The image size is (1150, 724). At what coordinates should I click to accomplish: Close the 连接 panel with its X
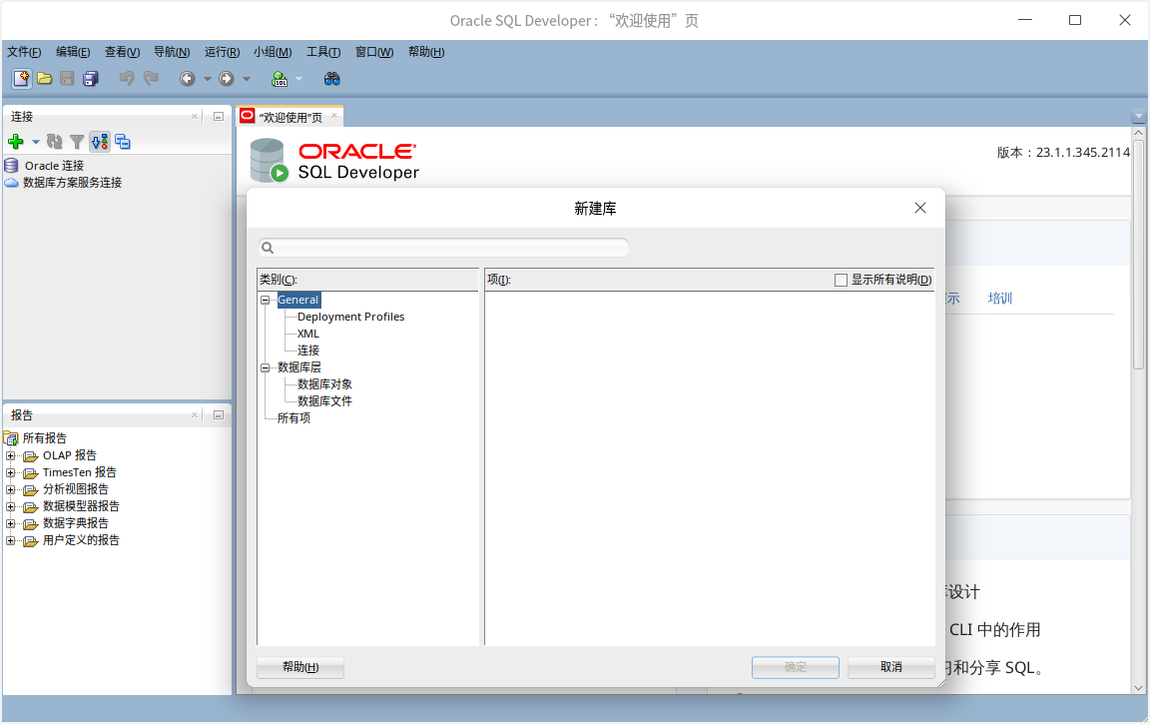coord(195,117)
